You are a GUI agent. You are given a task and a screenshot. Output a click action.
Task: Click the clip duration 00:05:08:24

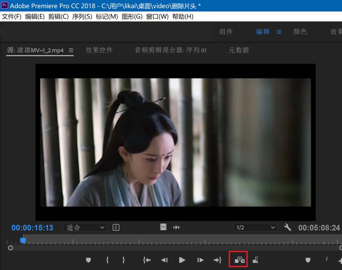[x=319, y=228]
